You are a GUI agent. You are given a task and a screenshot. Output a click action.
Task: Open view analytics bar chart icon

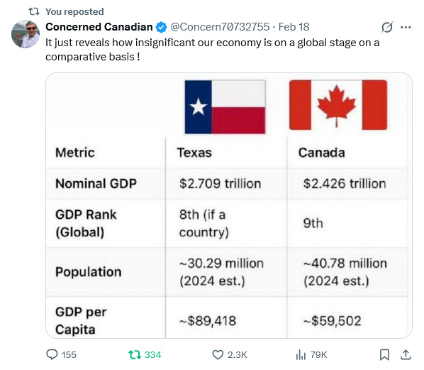pyautogui.click(x=301, y=354)
